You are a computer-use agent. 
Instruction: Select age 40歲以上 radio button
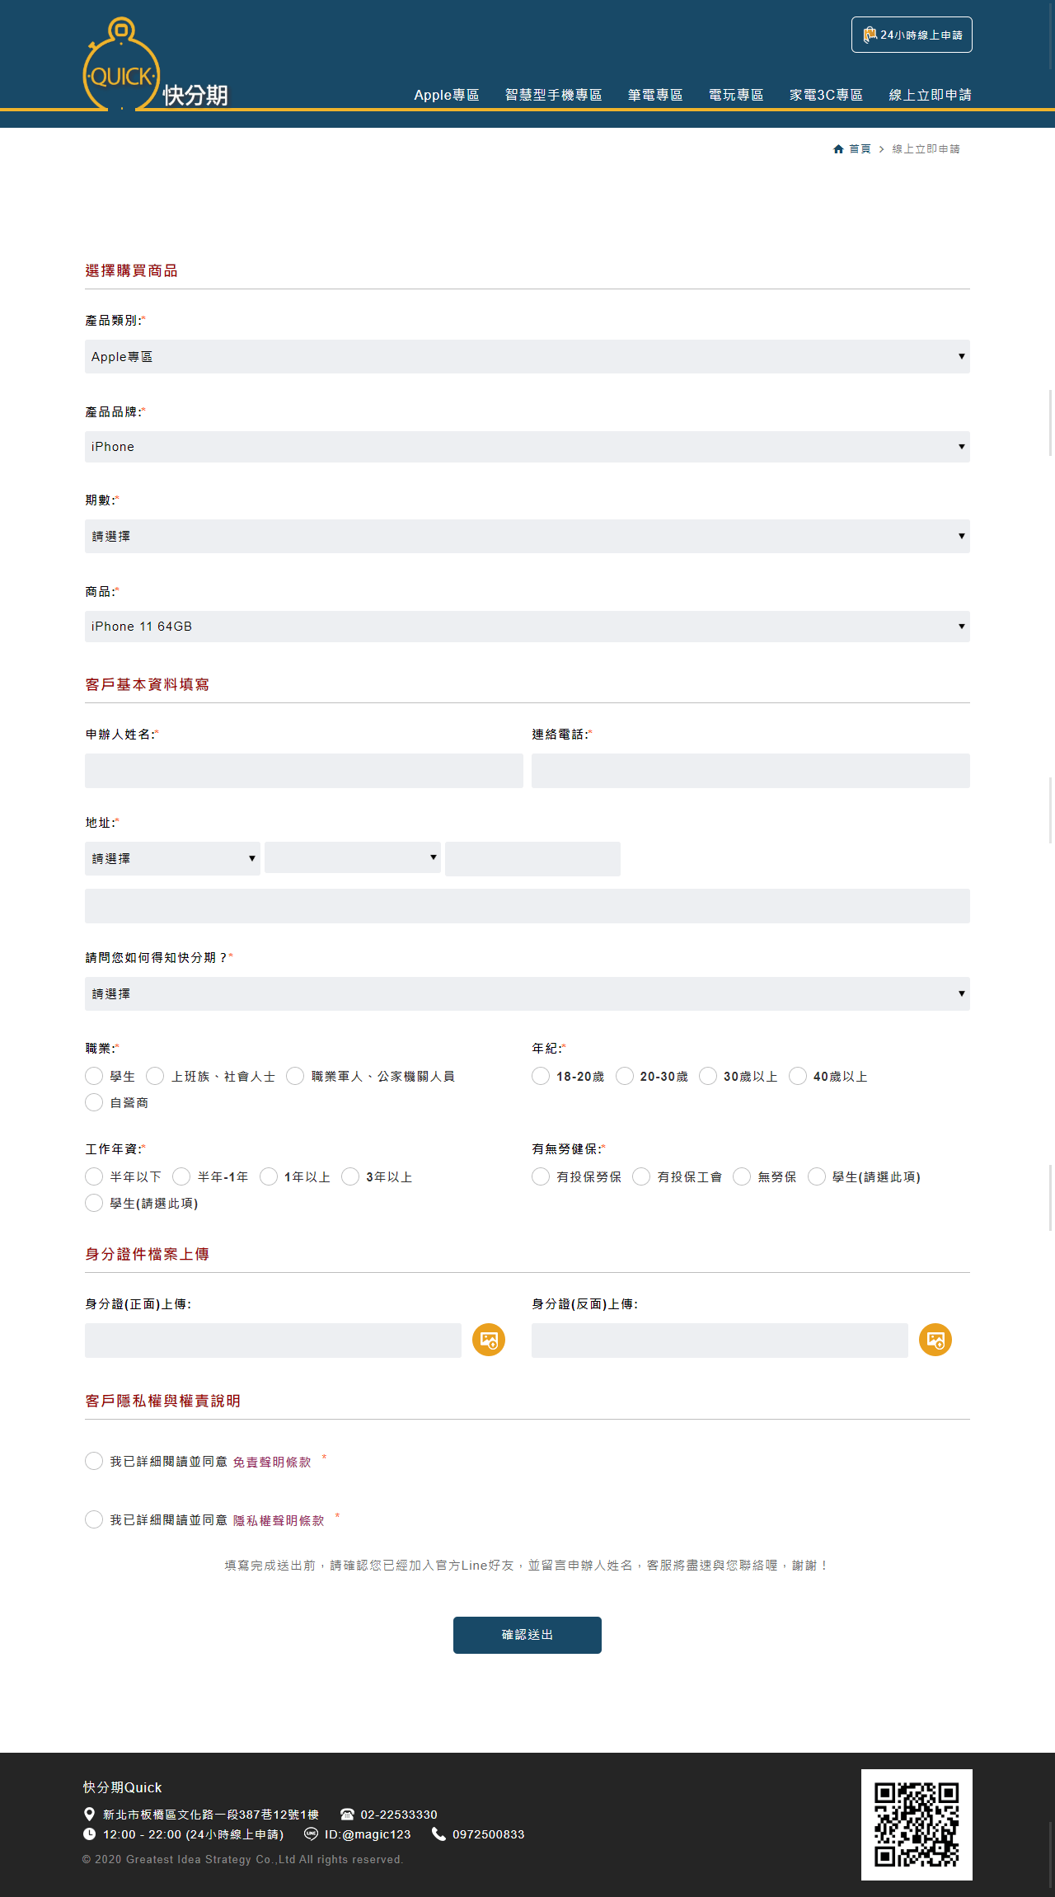[798, 1076]
